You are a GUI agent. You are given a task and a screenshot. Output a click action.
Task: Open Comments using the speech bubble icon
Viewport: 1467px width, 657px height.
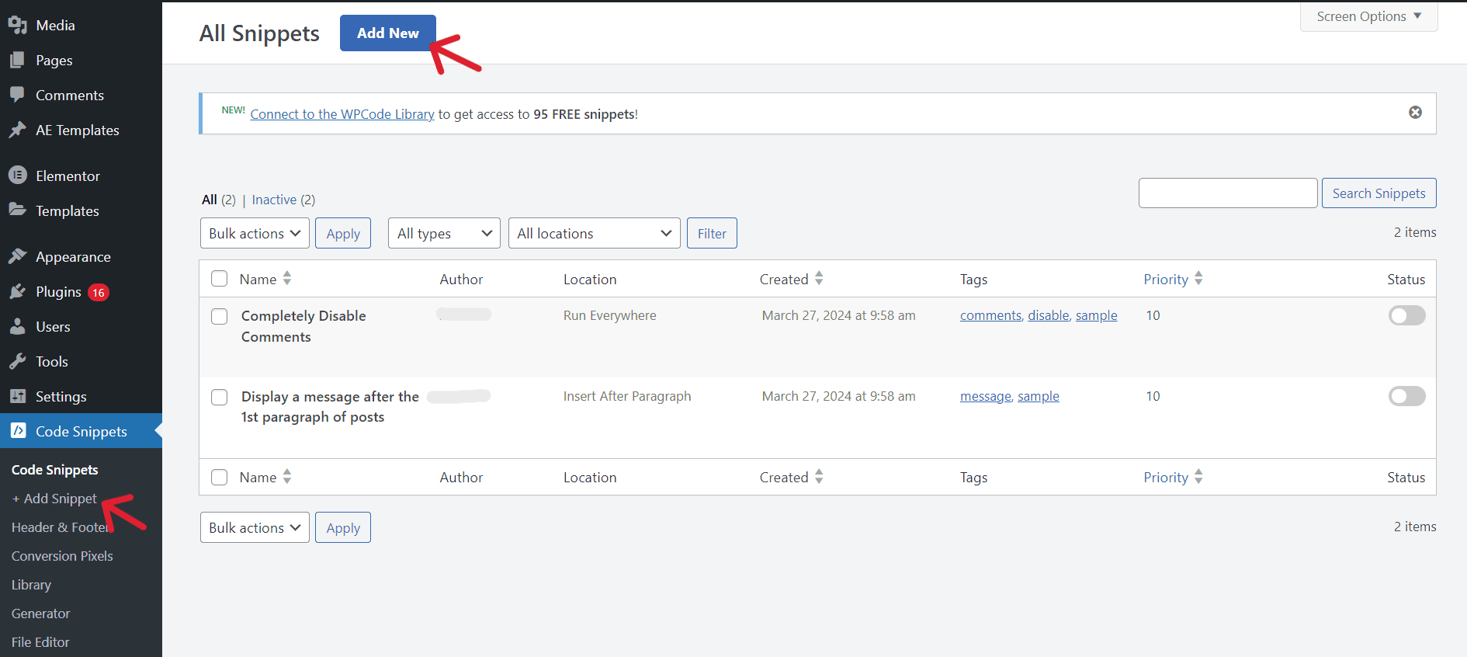coord(18,95)
